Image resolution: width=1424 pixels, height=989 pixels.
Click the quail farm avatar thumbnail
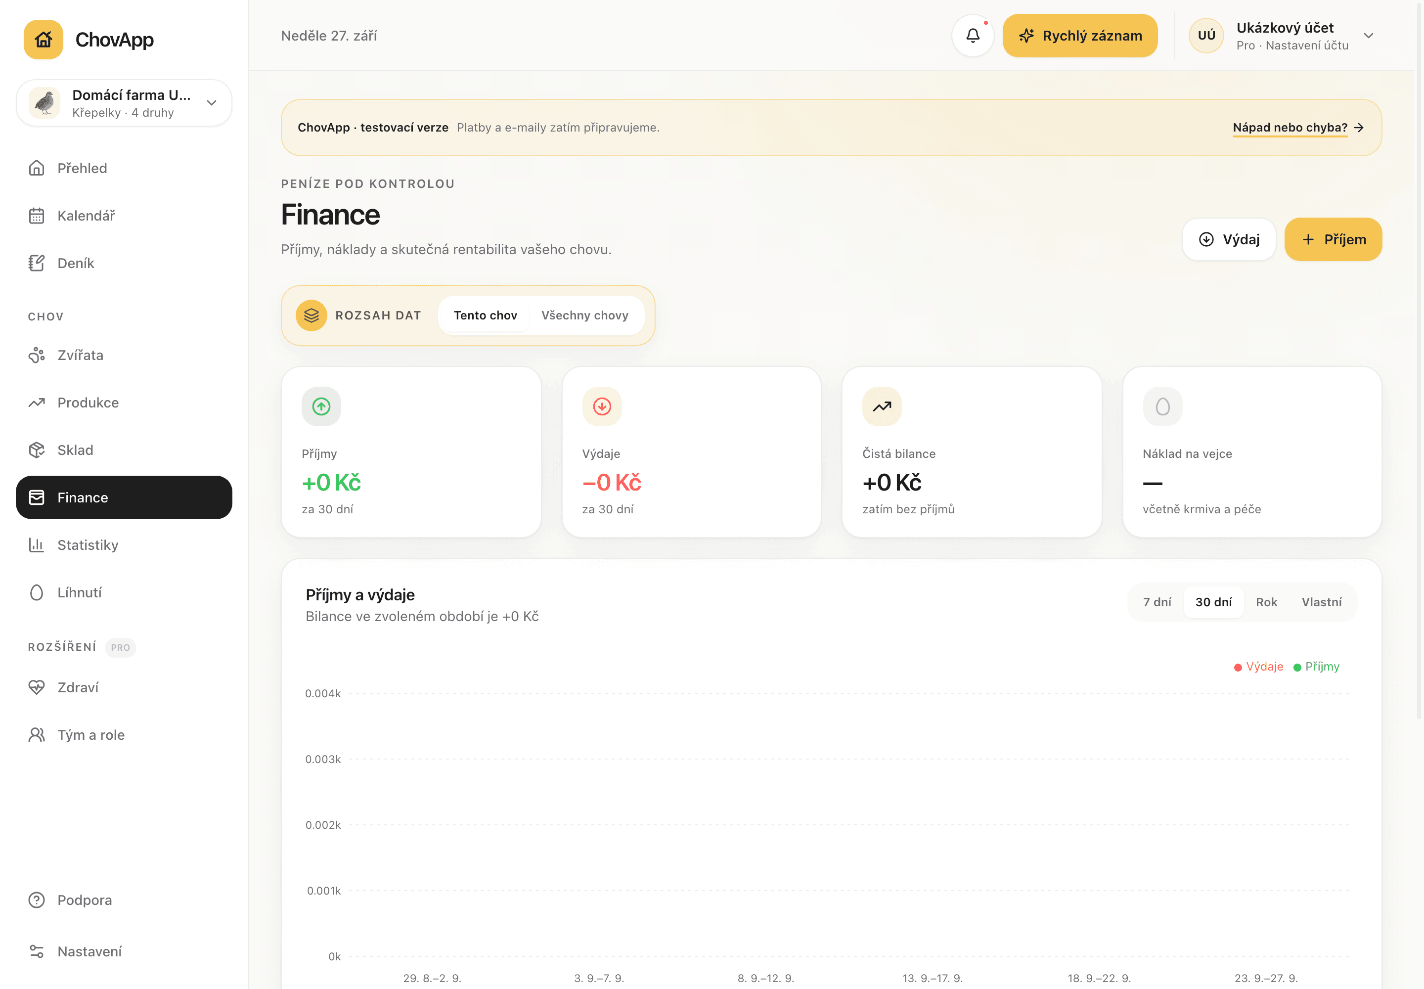click(x=44, y=103)
